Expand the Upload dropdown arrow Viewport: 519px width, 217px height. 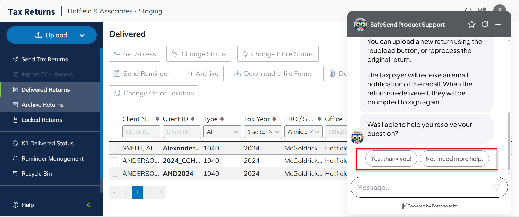pos(82,35)
